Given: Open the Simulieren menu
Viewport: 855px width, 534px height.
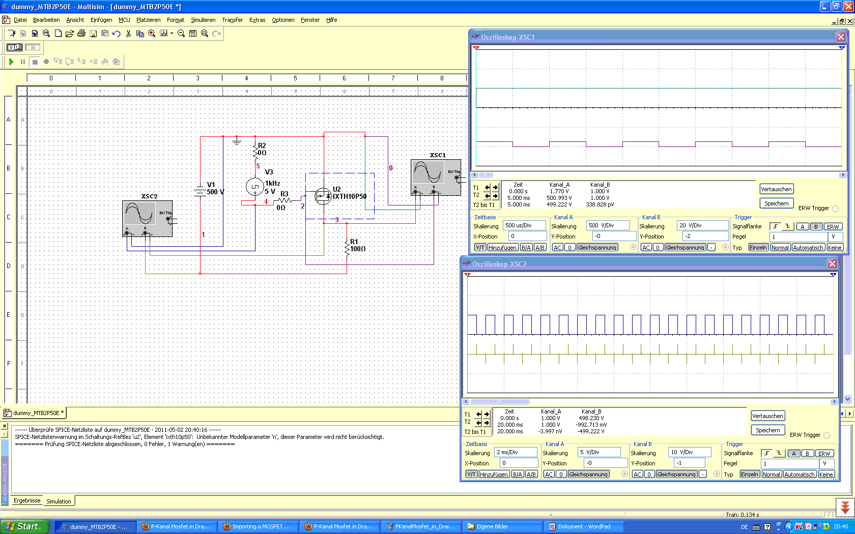Looking at the screenshot, I should click(x=203, y=20).
